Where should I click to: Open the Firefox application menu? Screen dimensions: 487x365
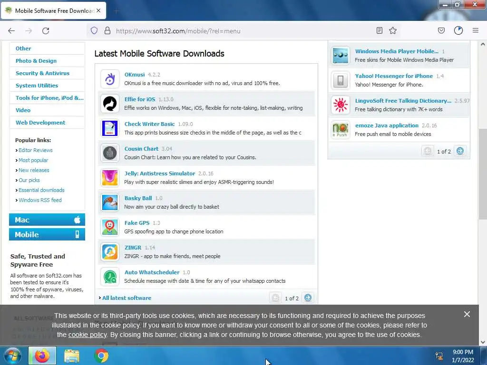pos(476,30)
